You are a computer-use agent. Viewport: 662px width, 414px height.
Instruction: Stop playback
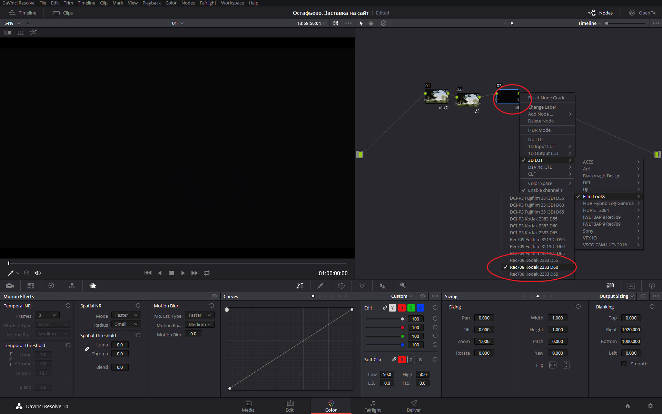(171, 273)
